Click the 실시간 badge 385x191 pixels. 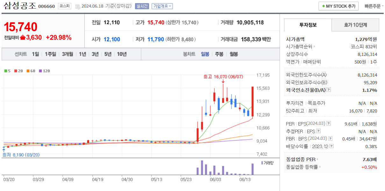point(141,6)
